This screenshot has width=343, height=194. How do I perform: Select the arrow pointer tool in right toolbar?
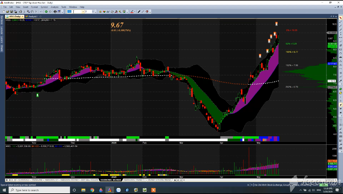[x=340, y=18]
